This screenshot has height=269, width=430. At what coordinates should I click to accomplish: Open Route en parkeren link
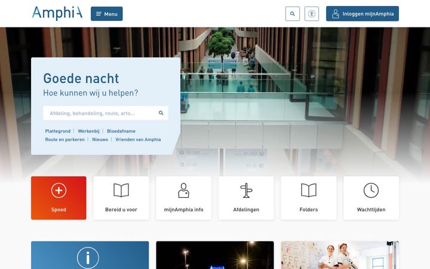click(64, 139)
